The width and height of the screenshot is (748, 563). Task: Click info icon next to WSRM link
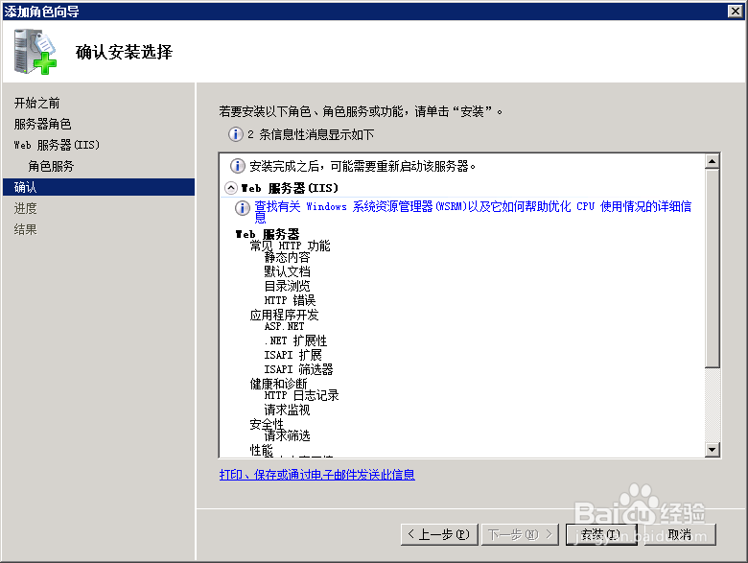pos(243,208)
